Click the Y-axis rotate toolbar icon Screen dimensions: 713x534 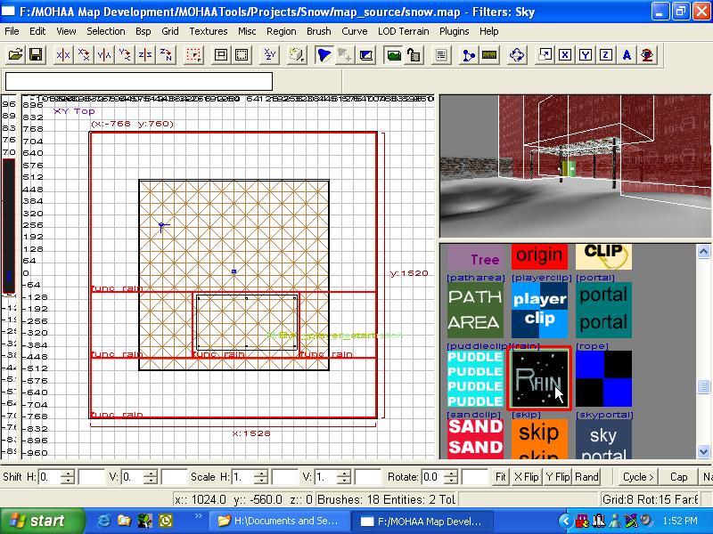125,55
